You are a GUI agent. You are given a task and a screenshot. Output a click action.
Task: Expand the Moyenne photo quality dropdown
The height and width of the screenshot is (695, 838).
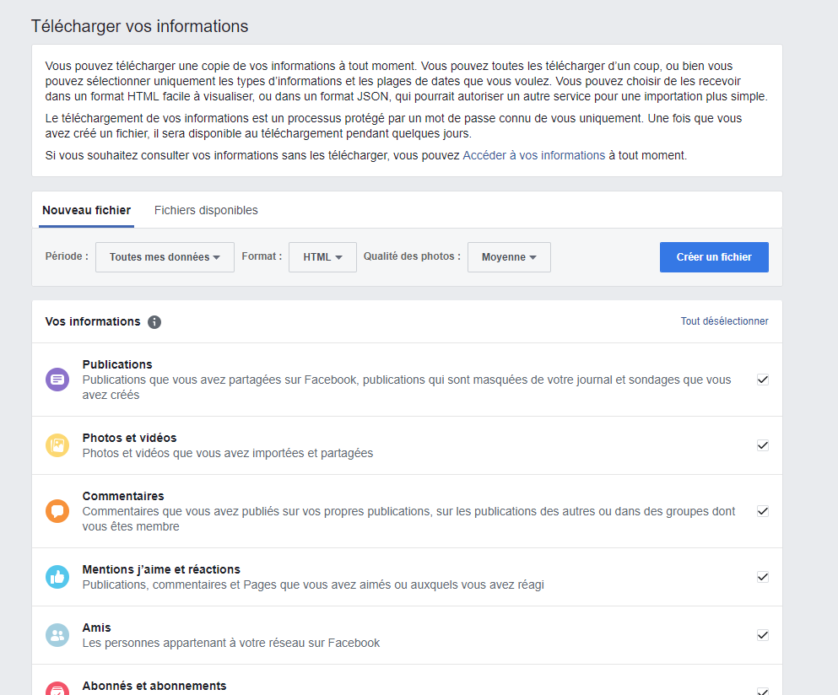tap(509, 257)
